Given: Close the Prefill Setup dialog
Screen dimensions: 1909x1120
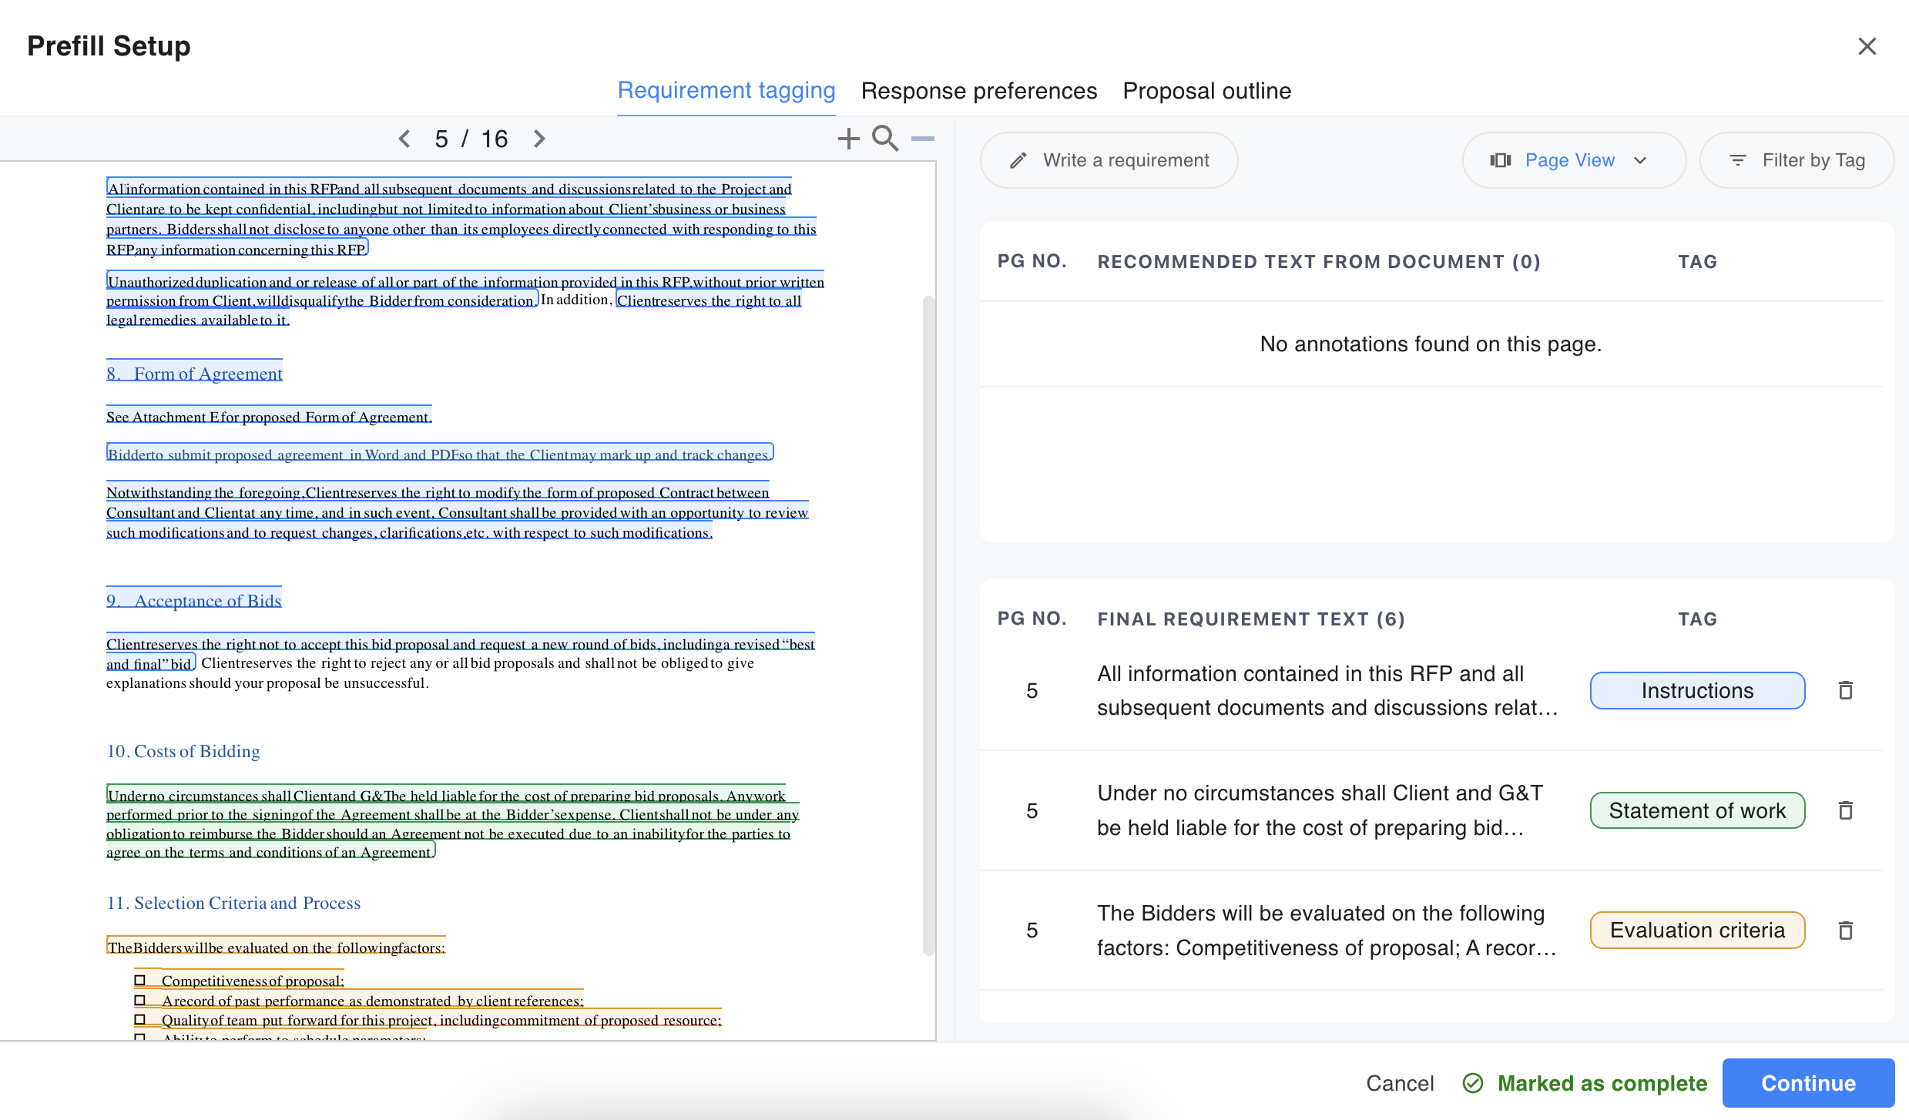Looking at the screenshot, I should pos(1867,46).
